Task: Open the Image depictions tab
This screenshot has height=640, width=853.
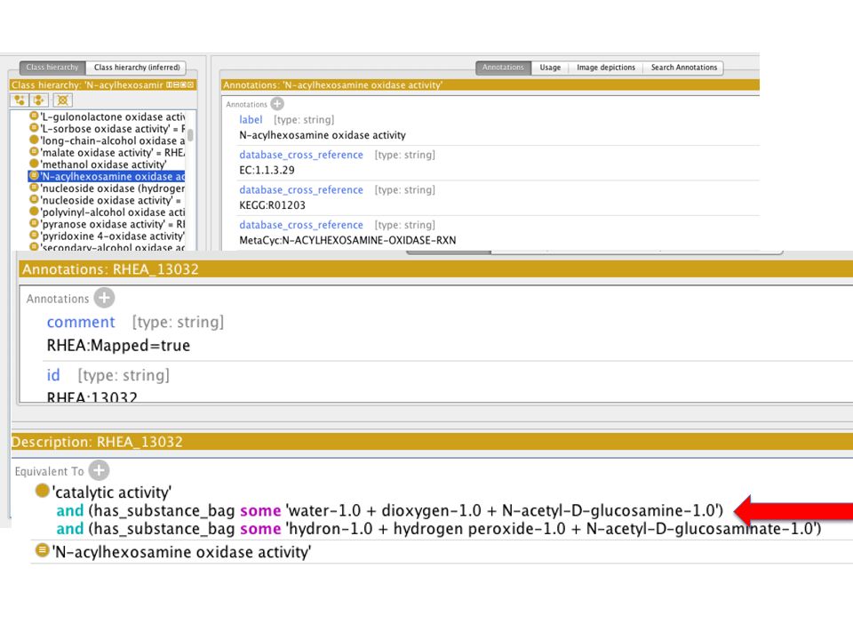Action: pyautogui.click(x=605, y=68)
